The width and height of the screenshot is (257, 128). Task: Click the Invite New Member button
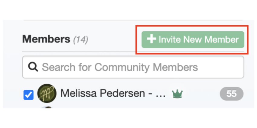[x=193, y=39]
